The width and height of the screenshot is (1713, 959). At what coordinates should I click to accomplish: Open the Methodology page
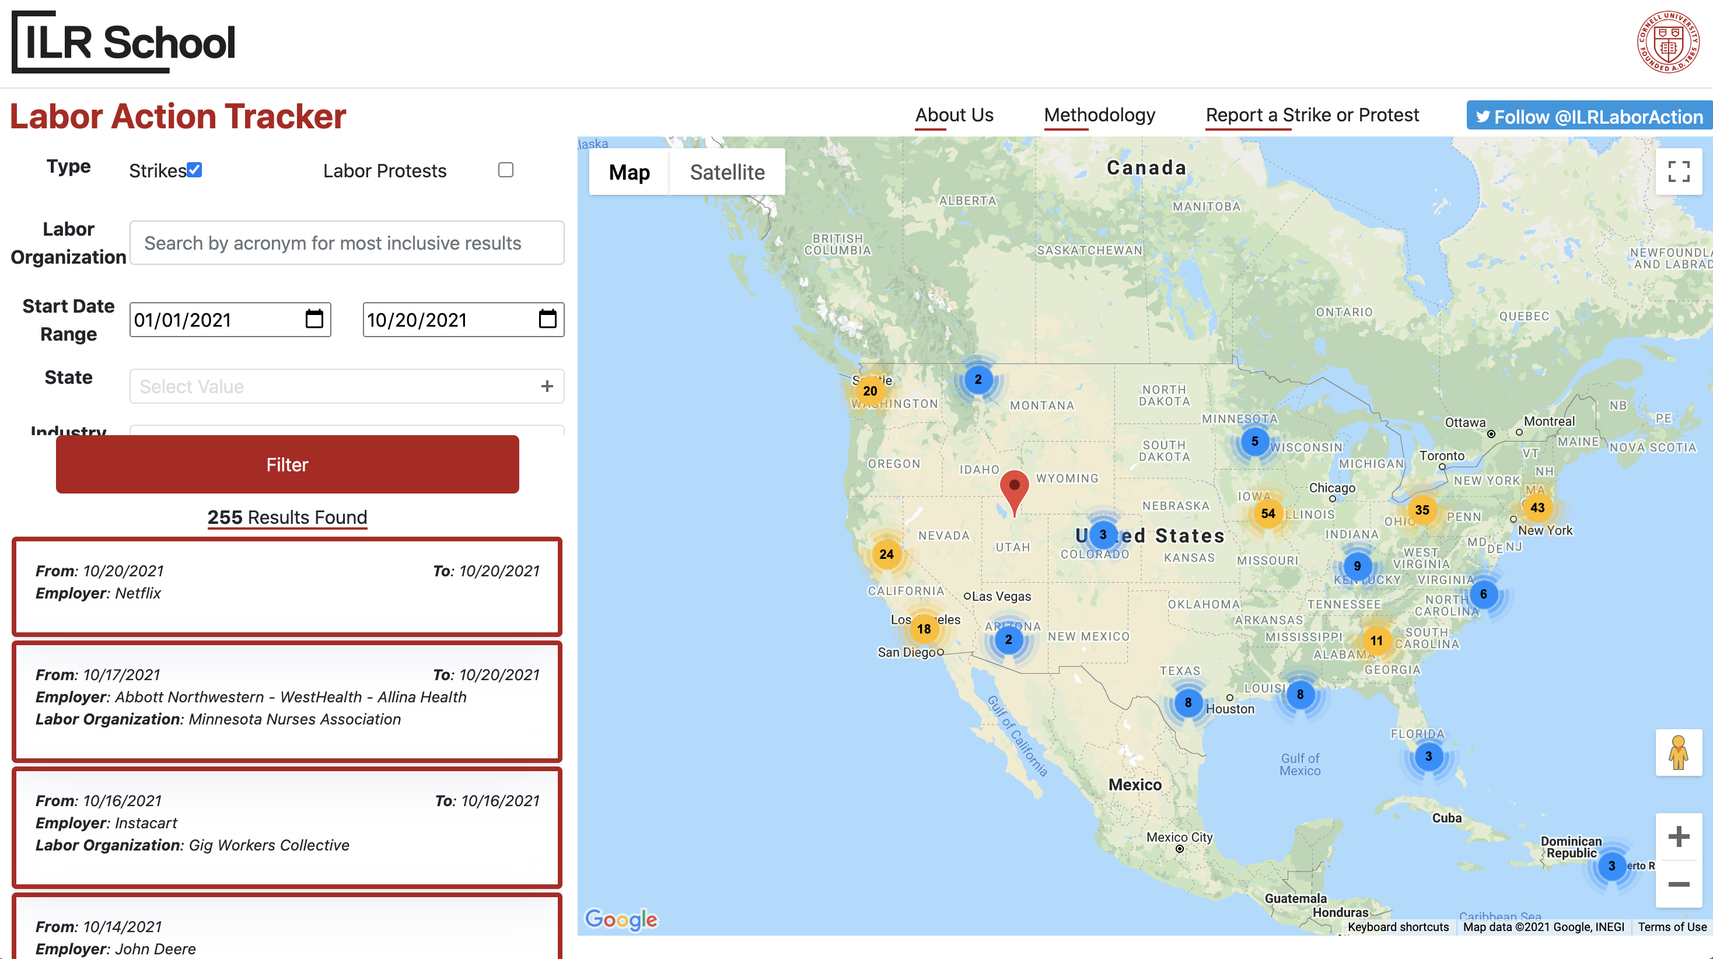click(x=1099, y=115)
